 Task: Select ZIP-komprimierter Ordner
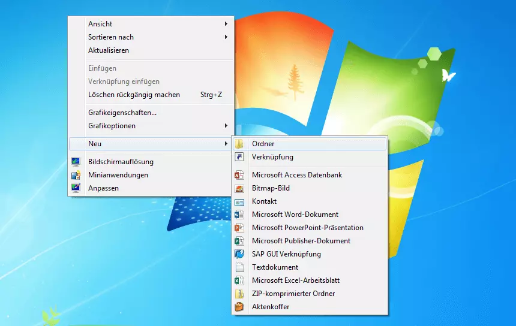(x=310, y=293)
